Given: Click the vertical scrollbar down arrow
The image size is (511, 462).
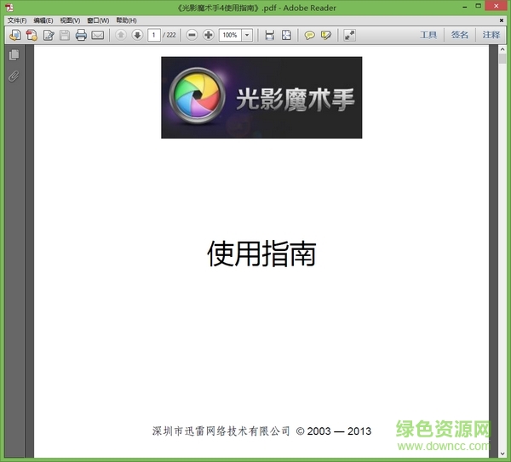Looking at the screenshot, I should (x=502, y=453).
